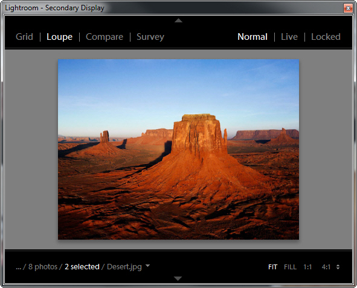Screen dimensions: 357x288
Task: Switch to Grid view
Action: pos(24,37)
